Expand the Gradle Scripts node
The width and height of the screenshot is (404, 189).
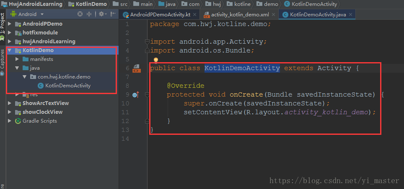point(10,121)
